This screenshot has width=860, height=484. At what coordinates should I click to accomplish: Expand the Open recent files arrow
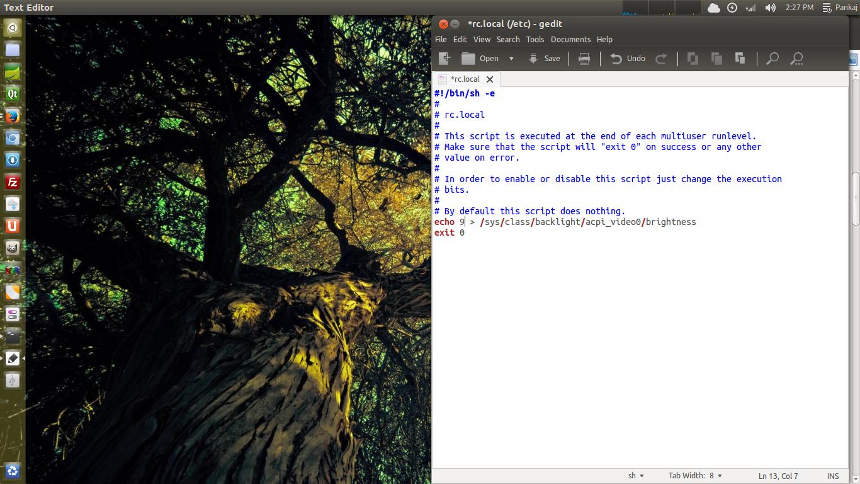[511, 59]
